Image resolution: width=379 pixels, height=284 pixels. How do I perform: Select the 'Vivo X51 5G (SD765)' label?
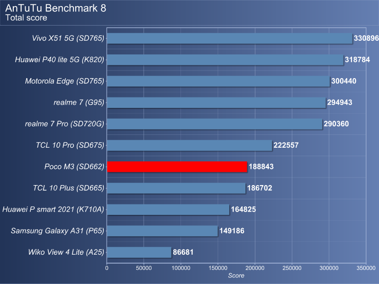pos(68,38)
